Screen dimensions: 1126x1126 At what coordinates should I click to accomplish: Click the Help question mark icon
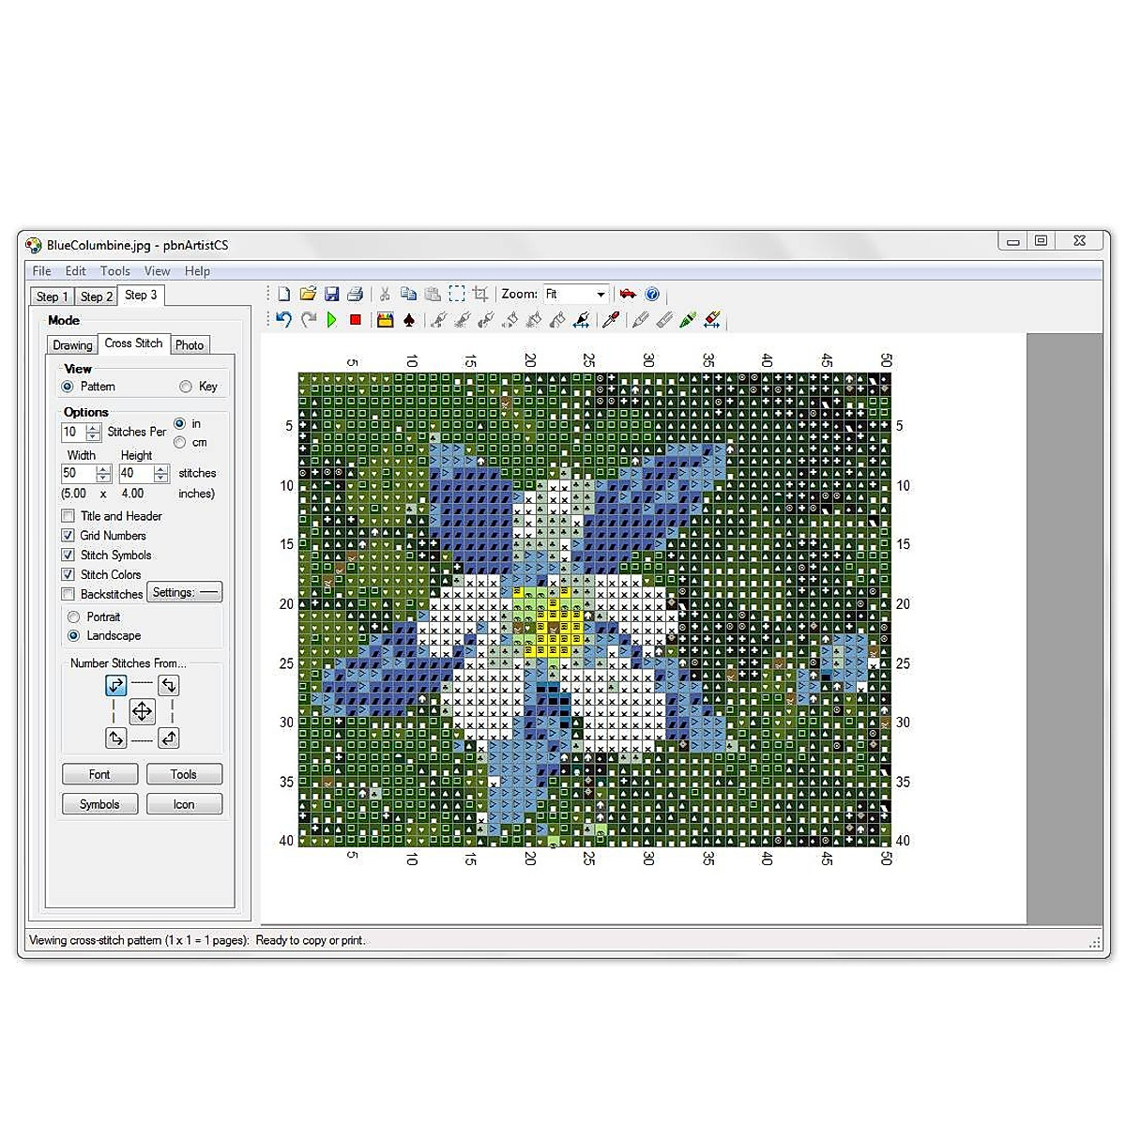click(x=652, y=293)
